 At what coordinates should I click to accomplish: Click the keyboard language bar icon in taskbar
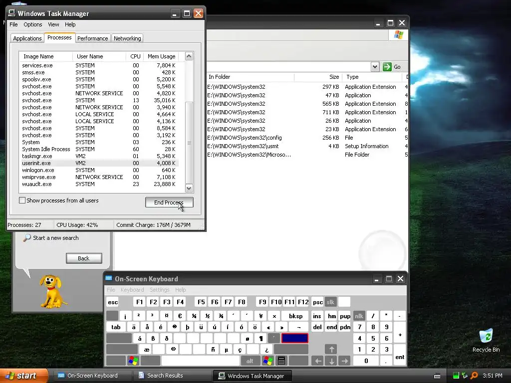(x=437, y=376)
